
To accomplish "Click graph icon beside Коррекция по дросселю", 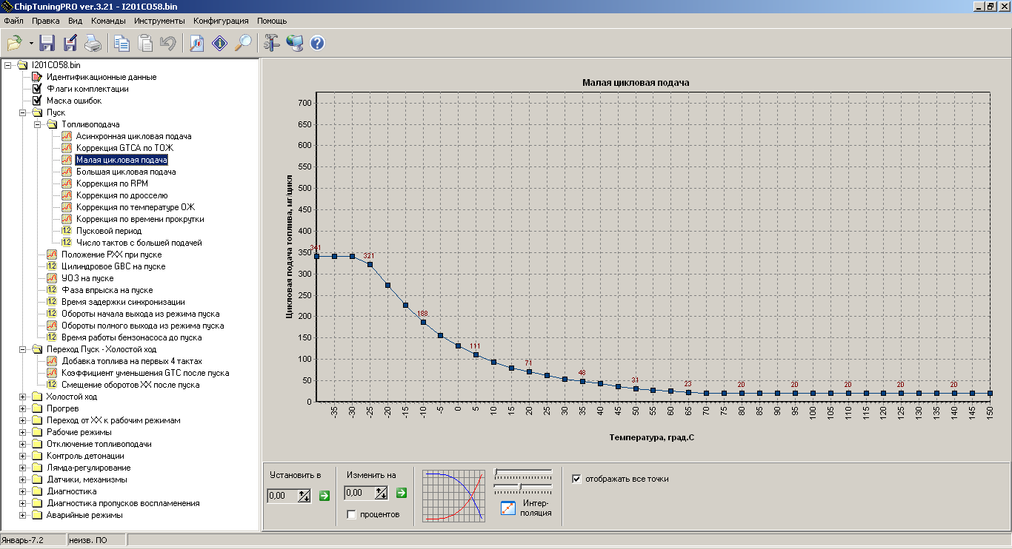I will pyautogui.click(x=67, y=195).
